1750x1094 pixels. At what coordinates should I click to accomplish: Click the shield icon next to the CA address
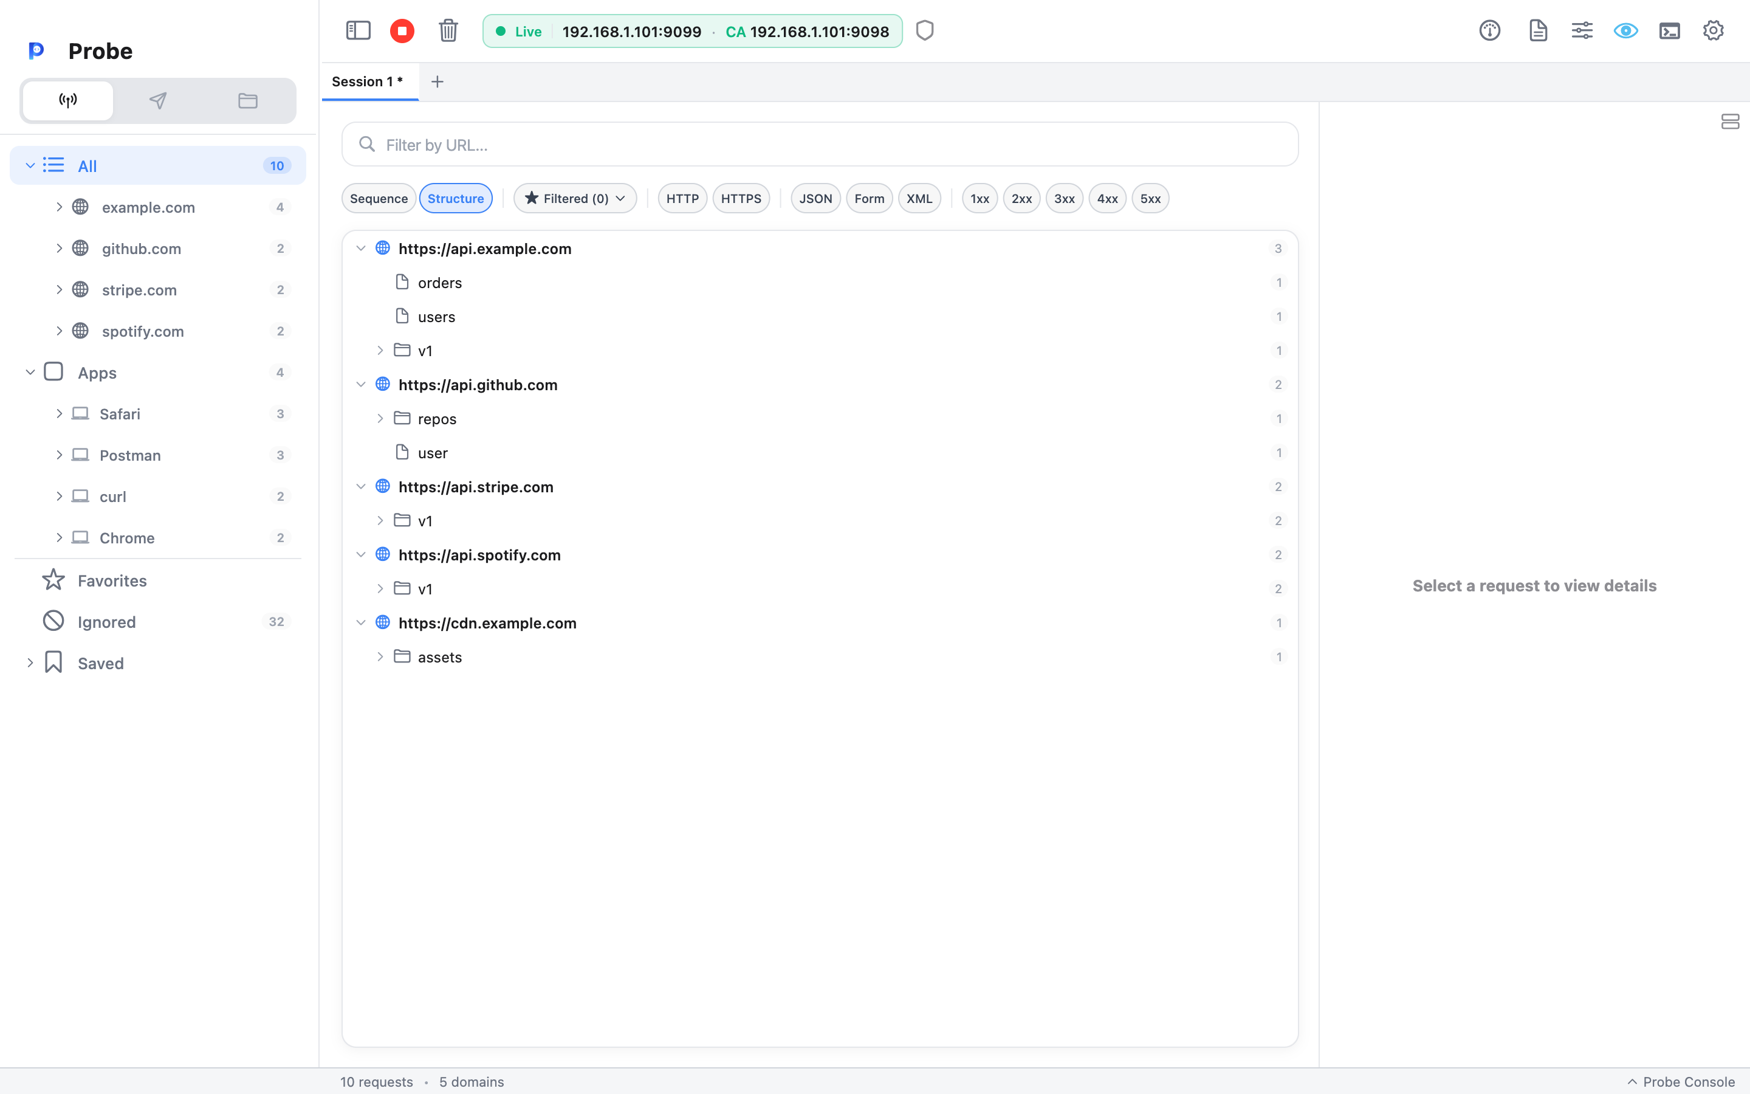coord(925,30)
